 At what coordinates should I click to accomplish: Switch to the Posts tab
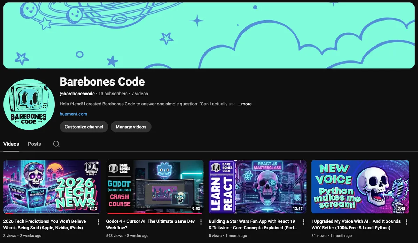pos(34,144)
